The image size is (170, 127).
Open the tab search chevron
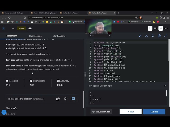152,13
